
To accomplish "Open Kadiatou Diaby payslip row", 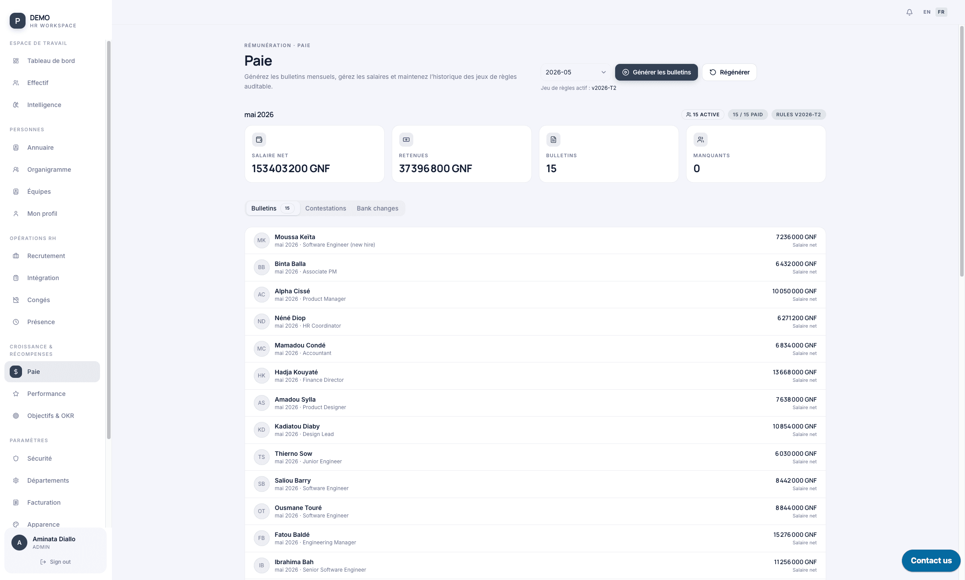I will (535, 430).
